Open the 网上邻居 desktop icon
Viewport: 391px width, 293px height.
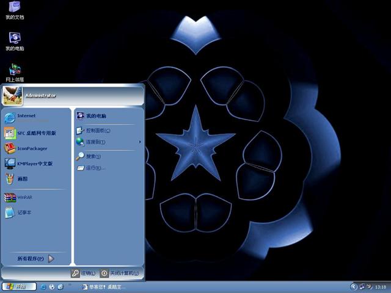[15, 73]
